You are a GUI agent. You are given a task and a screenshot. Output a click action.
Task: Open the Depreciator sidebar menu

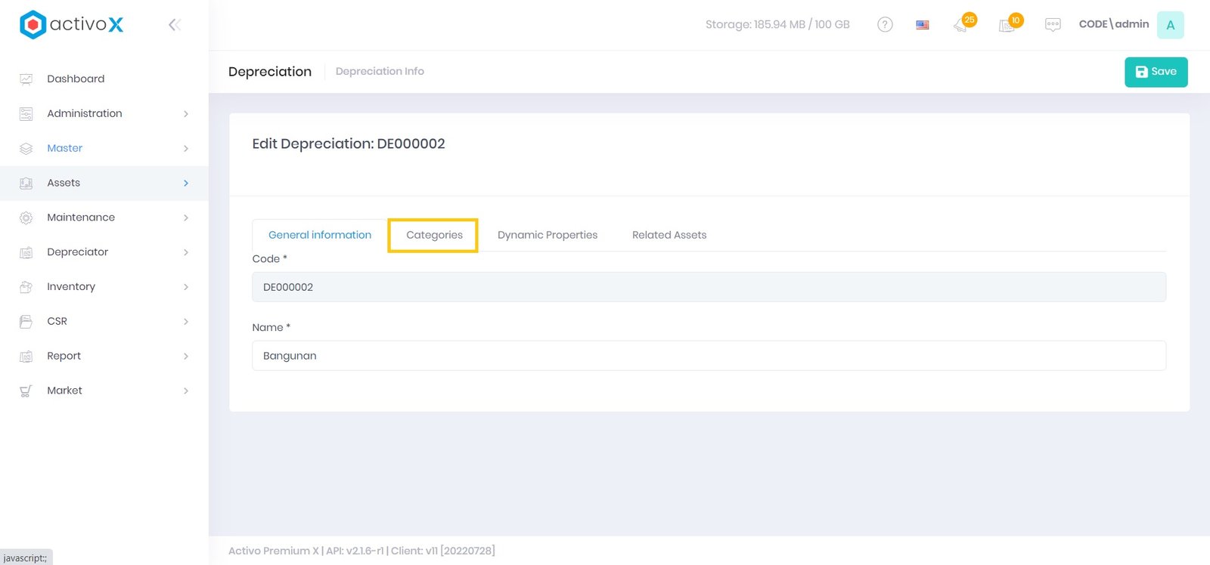coord(77,252)
